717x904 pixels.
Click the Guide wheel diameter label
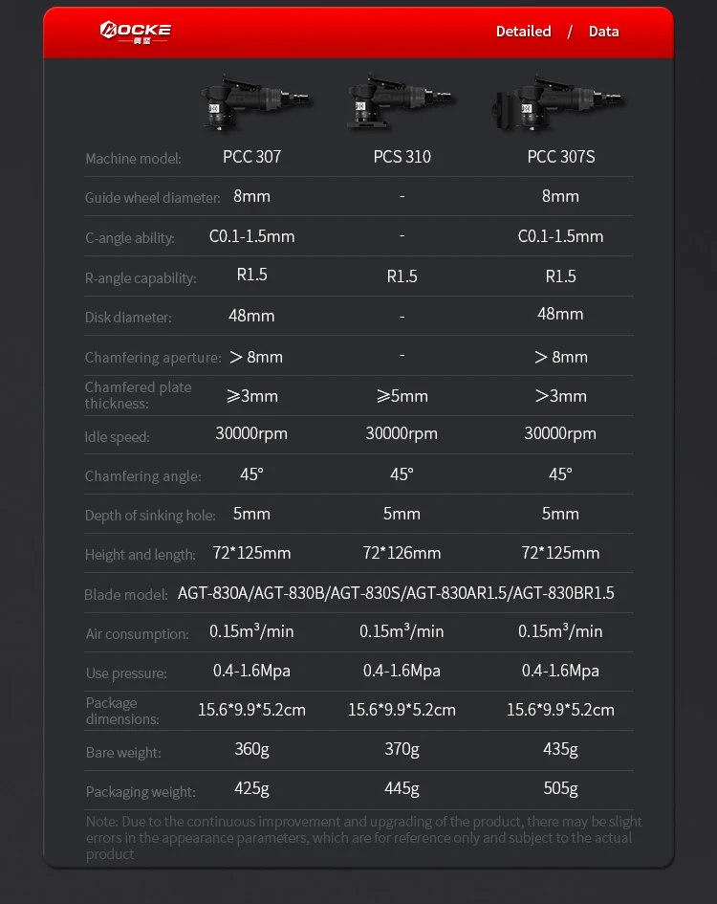153,198
